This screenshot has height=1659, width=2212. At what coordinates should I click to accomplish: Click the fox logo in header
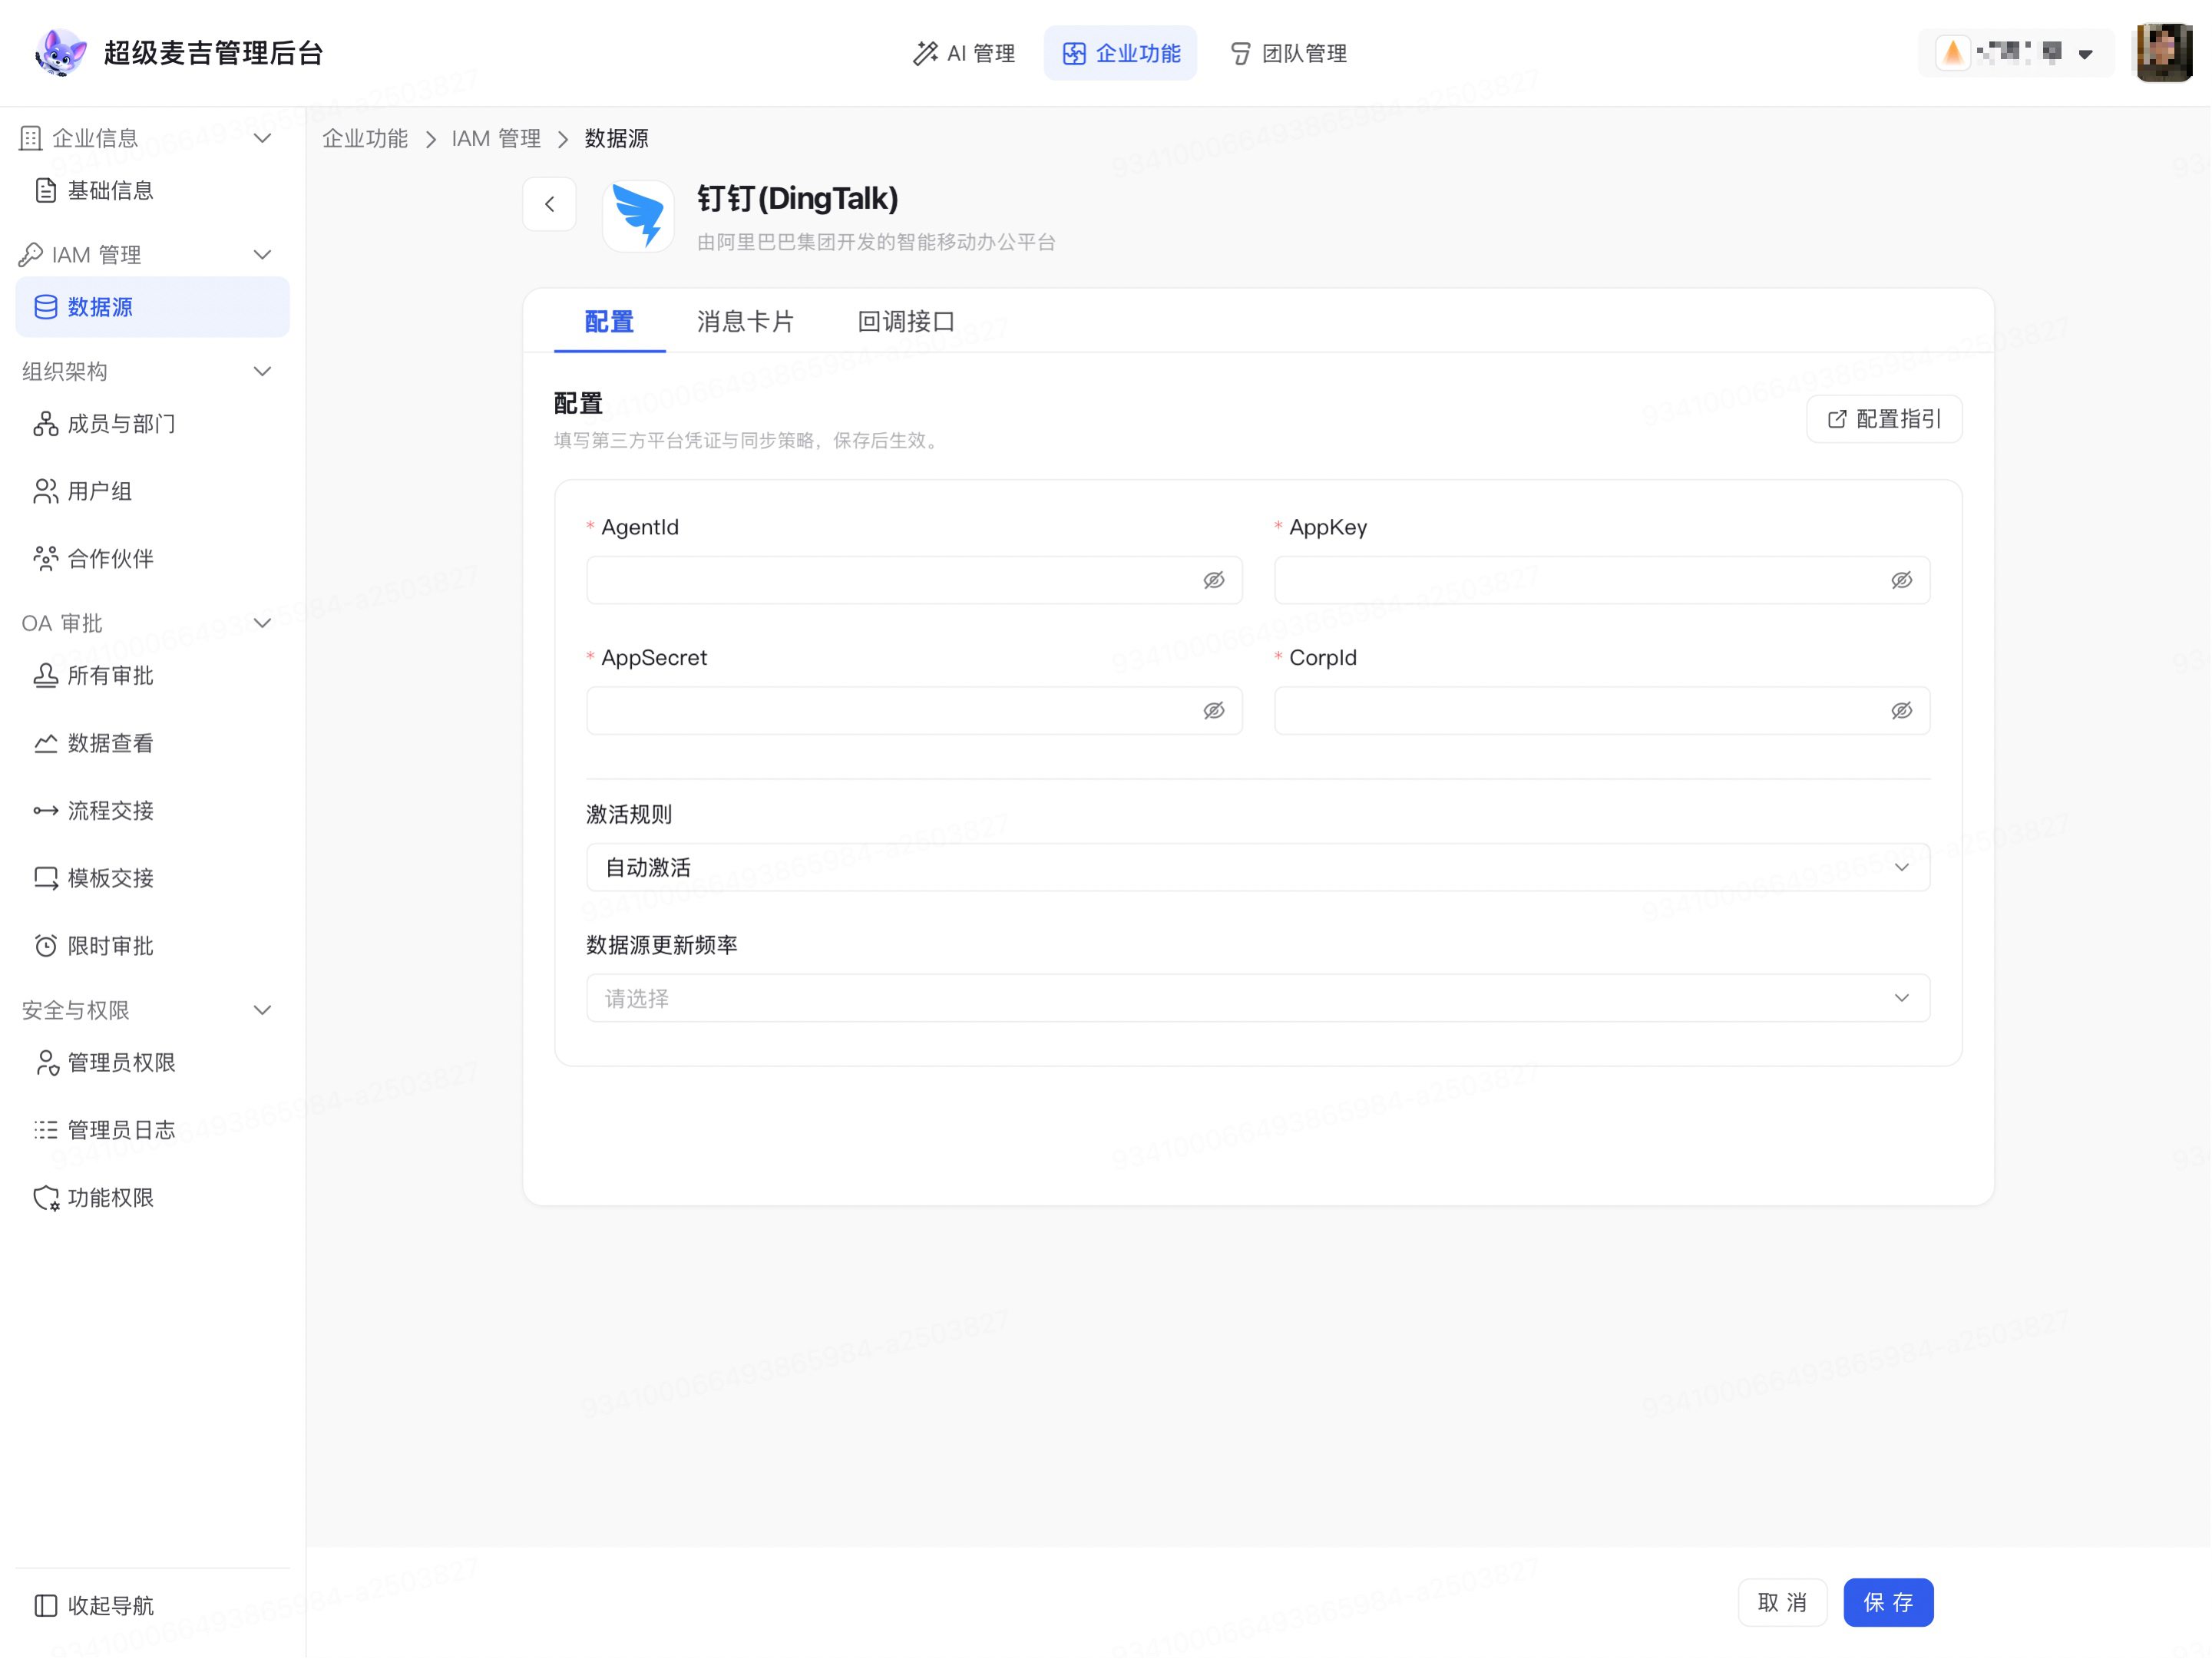click(x=59, y=52)
